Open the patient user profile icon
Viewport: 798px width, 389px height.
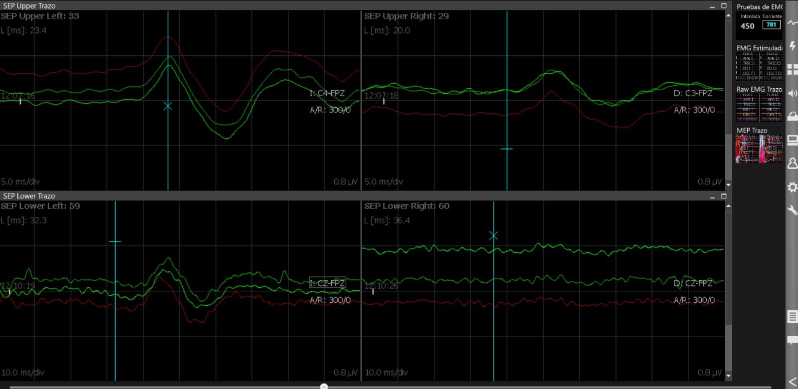click(792, 163)
